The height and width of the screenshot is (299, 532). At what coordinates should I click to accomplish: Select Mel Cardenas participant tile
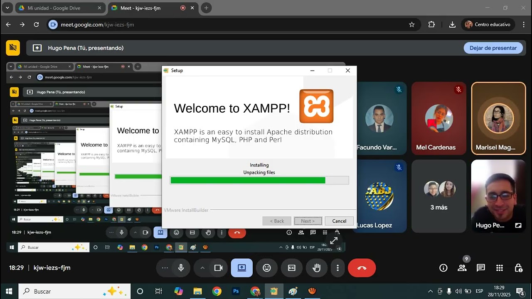pyautogui.click(x=439, y=118)
